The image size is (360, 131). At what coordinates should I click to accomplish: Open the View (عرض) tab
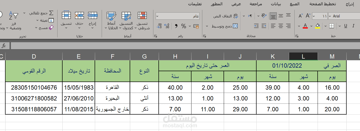pyautogui.click(x=236, y=4)
